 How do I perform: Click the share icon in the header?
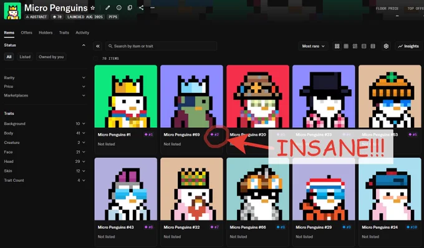[x=141, y=7]
